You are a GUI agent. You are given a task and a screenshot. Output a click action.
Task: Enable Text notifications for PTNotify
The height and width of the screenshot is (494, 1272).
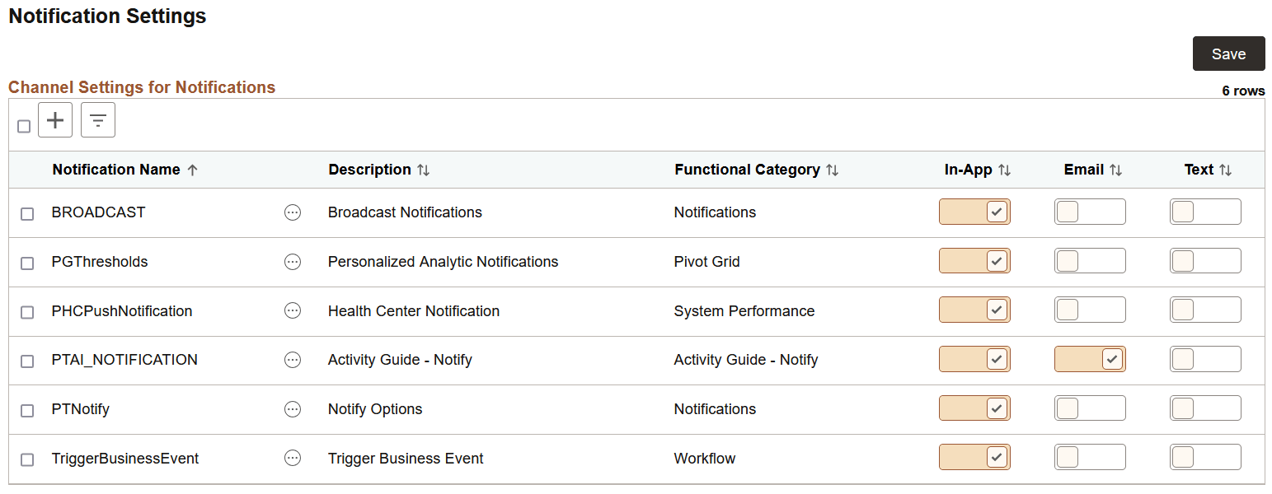point(1205,408)
